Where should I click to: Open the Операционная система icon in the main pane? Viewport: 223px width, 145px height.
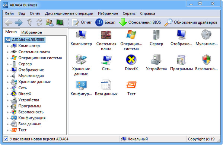131,35
